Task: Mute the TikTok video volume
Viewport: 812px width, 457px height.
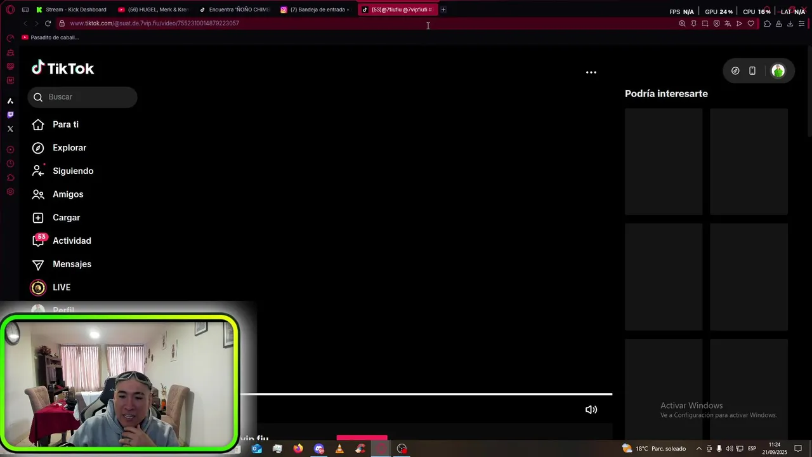Action: pos(591,410)
